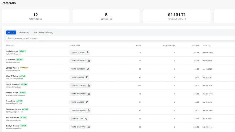Image resolution: width=235 pixels, height=132 pixels.
Task: Sort by the Visits column header
Action: [x=138, y=45]
